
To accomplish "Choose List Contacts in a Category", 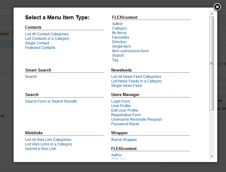I will pos(47,39).
